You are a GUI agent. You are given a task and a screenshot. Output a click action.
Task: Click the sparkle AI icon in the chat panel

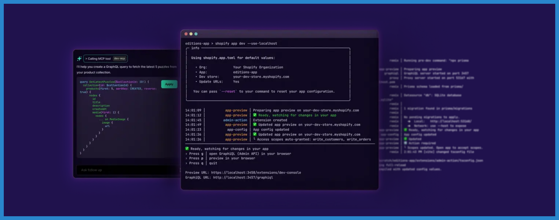79,59
